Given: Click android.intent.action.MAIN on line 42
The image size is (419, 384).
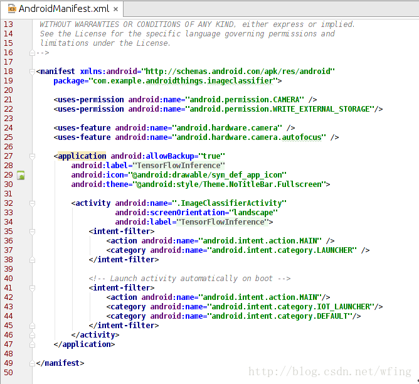Looking at the screenshot, I should click(260, 297).
